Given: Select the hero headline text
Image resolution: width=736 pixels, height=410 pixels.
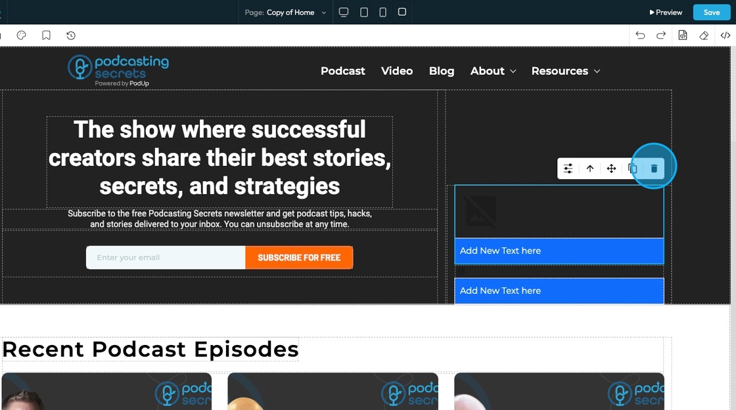Looking at the screenshot, I should click(219, 158).
